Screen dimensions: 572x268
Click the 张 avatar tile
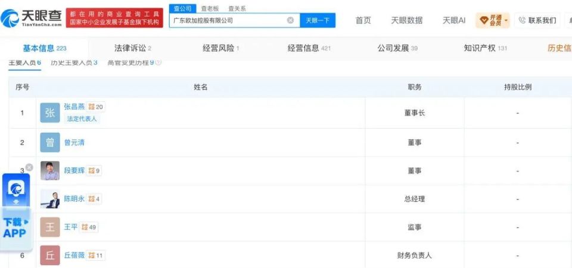(x=50, y=113)
